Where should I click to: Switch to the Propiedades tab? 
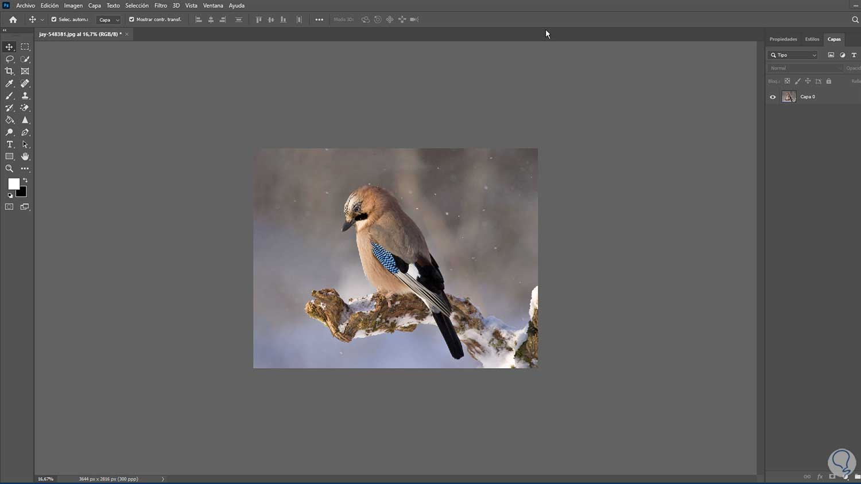click(x=783, y=39)
